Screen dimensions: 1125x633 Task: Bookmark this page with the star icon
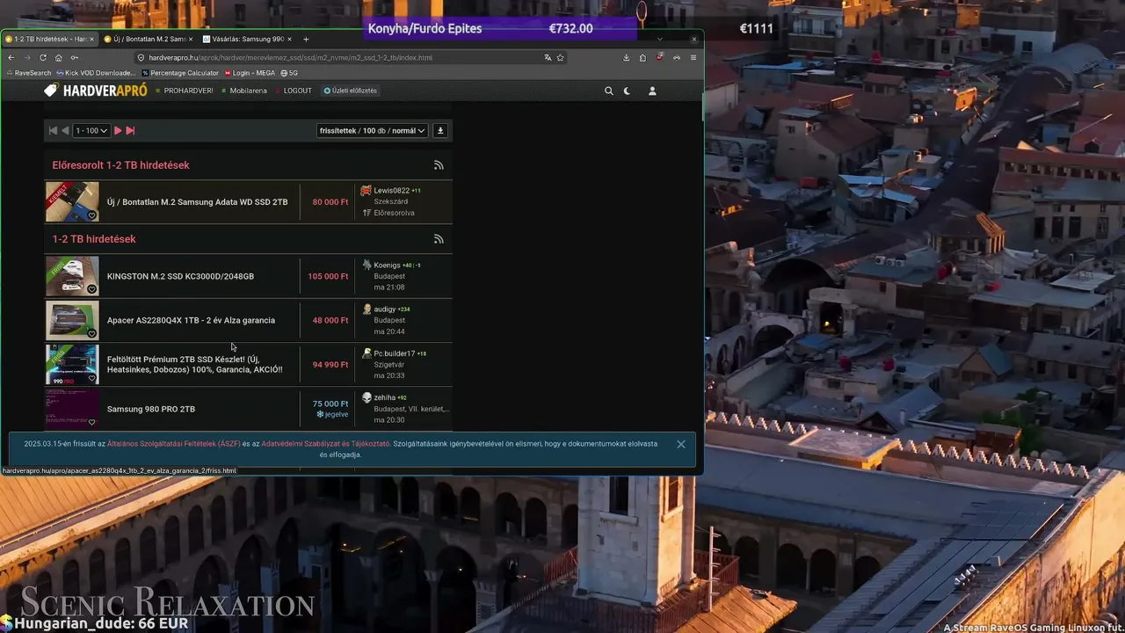pos(560,57)
